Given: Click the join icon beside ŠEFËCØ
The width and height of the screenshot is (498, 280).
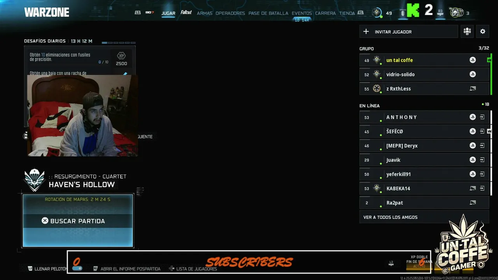Looking at the screenshot, I should [482, 131].
